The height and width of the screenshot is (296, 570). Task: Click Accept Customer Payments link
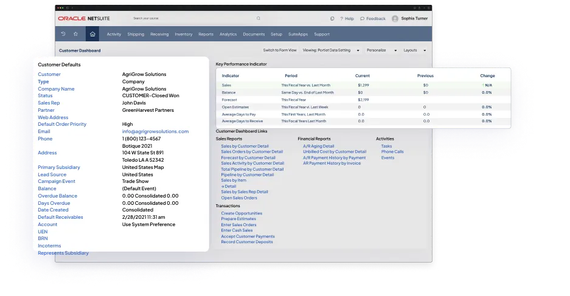pos(248,236)
